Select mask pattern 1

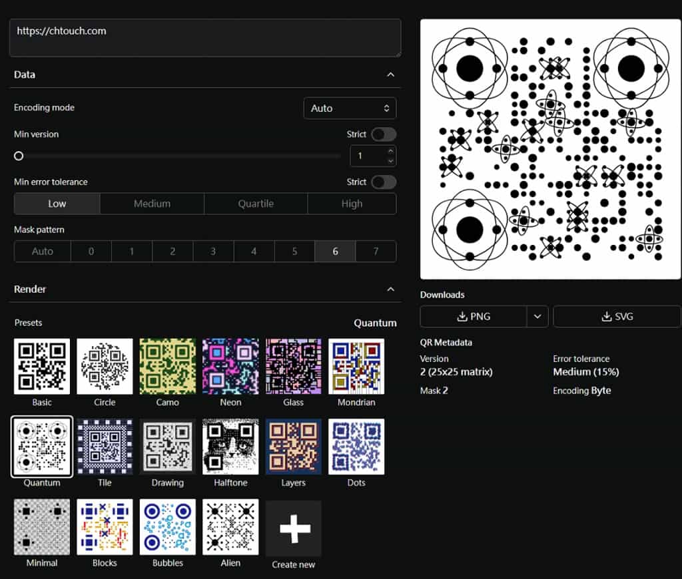(132, 252)
